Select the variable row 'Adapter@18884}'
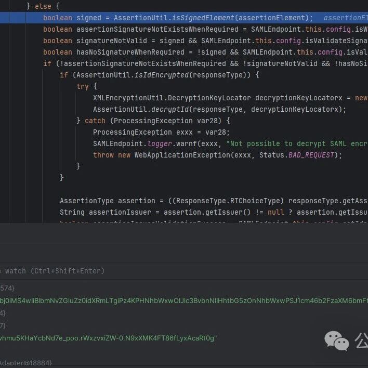 pos(26,363)
